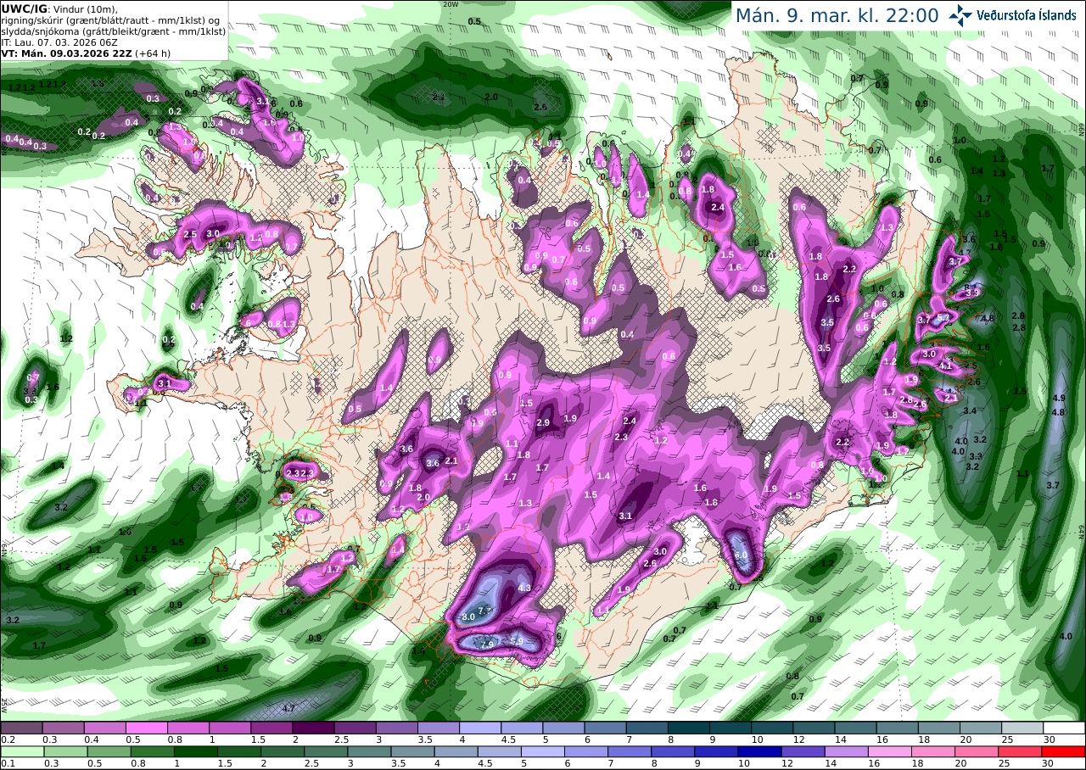Click the '30' label in the top legend row
1086x770 pixels.
pyautogui.click(x=1051, y=739)
